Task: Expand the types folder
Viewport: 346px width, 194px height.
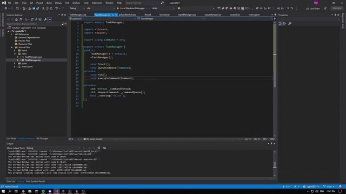Action: [15, 64]
